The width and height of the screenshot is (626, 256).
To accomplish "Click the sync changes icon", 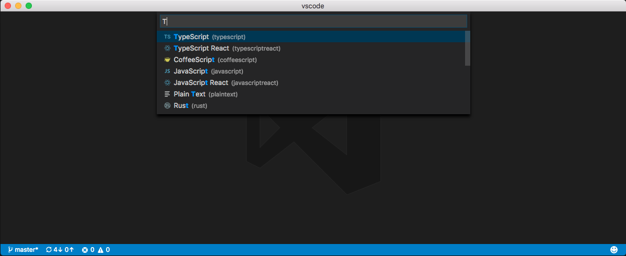I will point(49,250).
